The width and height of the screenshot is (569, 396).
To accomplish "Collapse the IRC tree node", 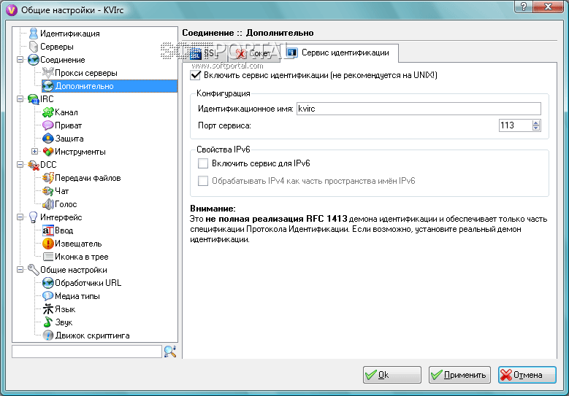I will (20, 99).
